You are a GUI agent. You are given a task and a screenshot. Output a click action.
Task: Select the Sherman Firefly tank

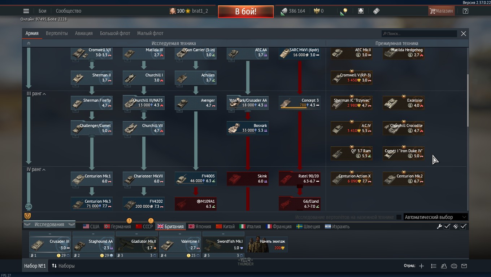[x=92, y=103]
